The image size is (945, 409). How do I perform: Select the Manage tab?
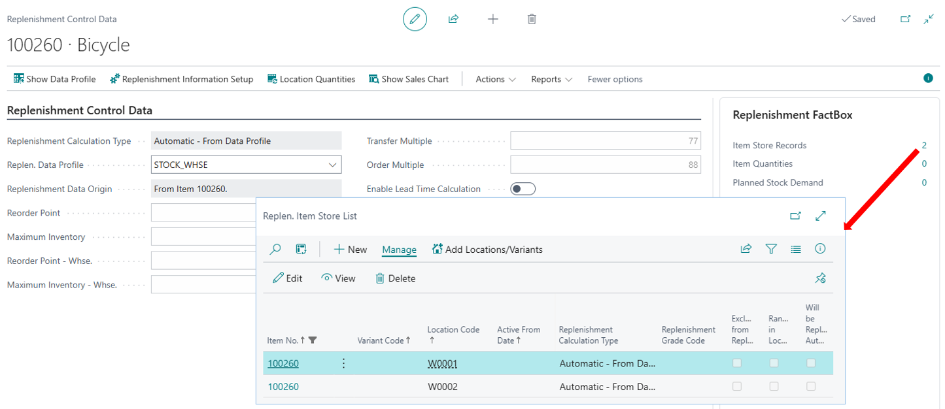pos(399,250)
